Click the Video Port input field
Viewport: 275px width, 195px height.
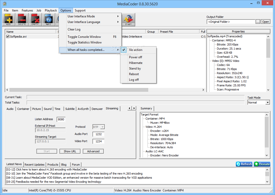point(99,141)
